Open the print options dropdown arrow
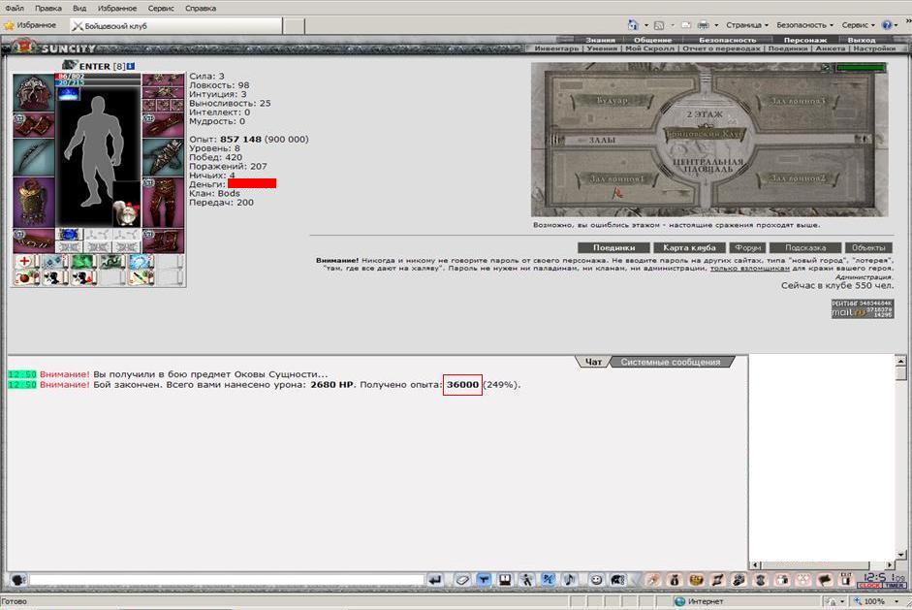 tap(716, 25)
